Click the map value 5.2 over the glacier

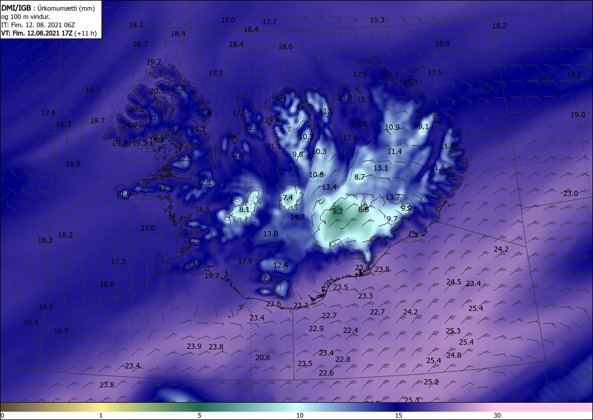[337, 211]
